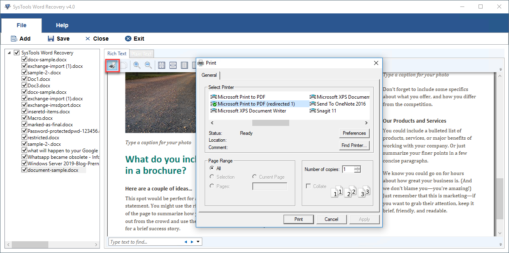This screenshot has width=509, height=253.
Task: Click the Save disk button
Action: (58, 39)
